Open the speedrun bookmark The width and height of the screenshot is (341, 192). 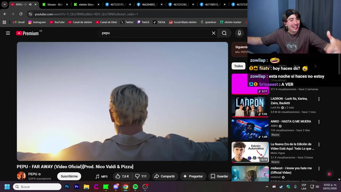208,22
